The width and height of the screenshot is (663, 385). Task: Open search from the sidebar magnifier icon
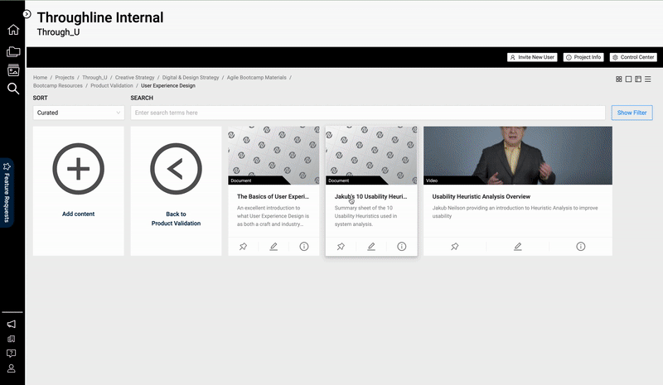(13, 89)
